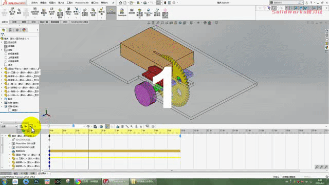Select the Move Component tool
This screenshot has height=185, width=329.
[x=51, y=11]
